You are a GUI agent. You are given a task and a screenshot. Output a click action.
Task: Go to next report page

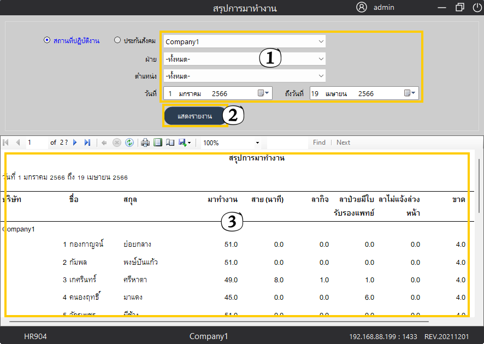75,143
